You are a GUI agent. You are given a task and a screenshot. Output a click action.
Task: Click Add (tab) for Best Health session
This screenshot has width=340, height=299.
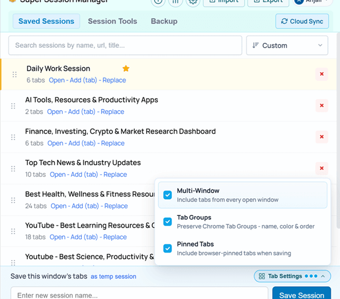coord(85,206)
